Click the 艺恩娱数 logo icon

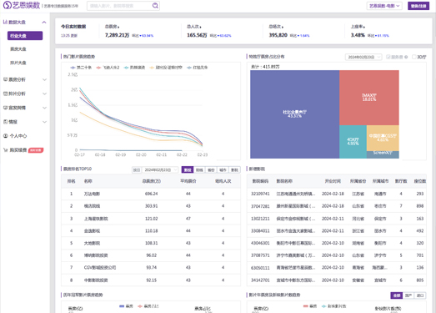tap(8, 5)
